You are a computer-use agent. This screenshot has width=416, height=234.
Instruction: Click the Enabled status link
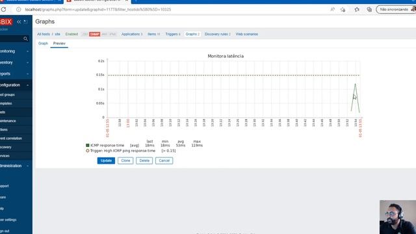pyautogui.click(x=71, y=34)
